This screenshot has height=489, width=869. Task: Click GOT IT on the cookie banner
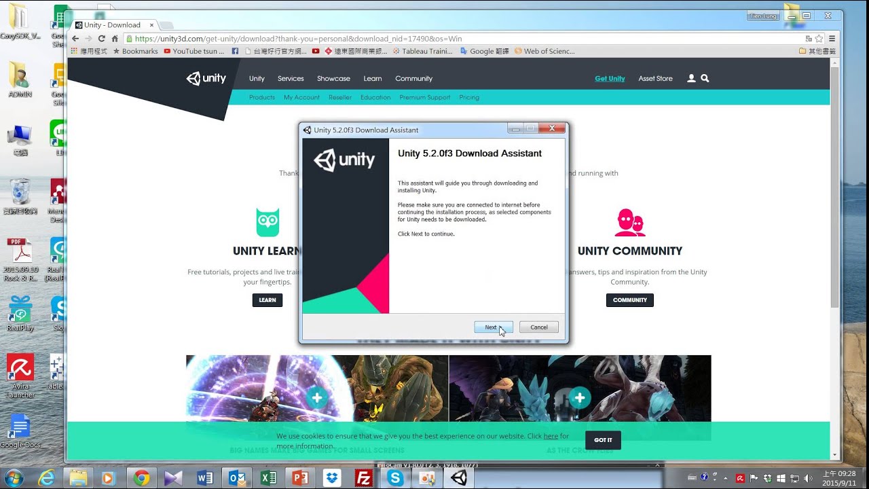pos(603,440)
